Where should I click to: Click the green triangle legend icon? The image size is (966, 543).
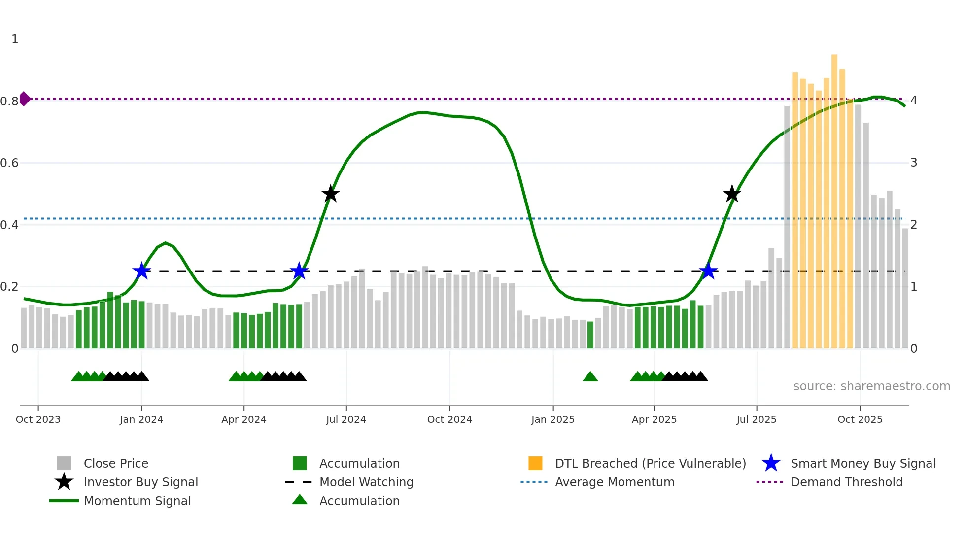coord(300,500)
